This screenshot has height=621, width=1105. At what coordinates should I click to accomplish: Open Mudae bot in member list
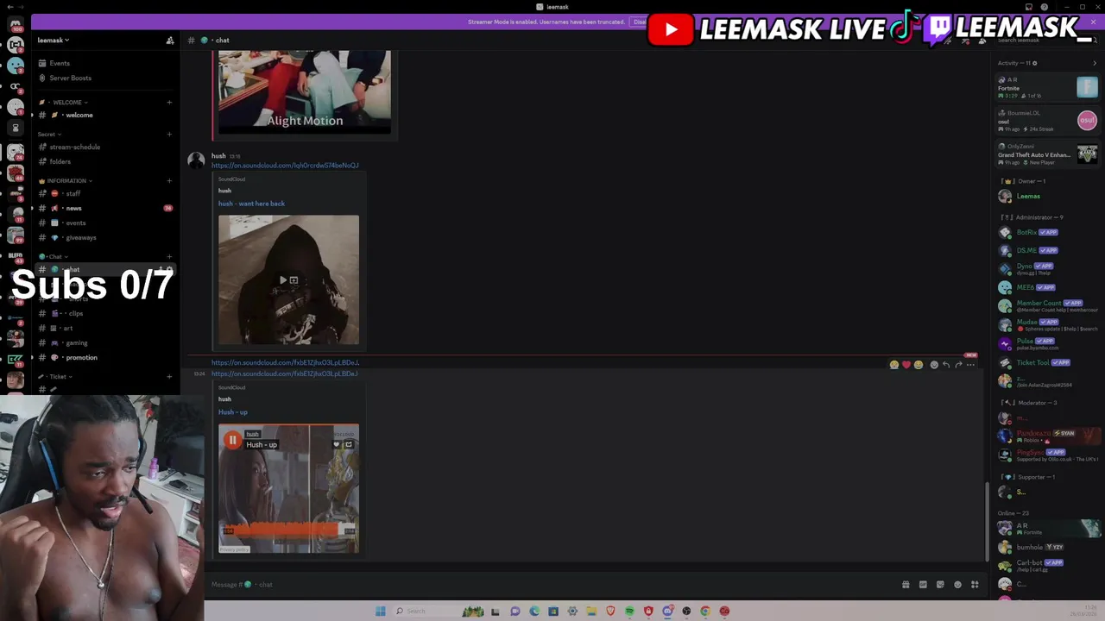(1047, 324)
